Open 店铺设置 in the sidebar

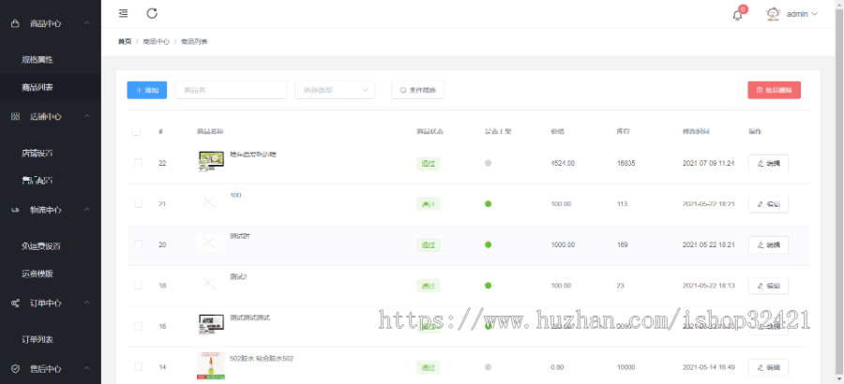pos(38,154)
